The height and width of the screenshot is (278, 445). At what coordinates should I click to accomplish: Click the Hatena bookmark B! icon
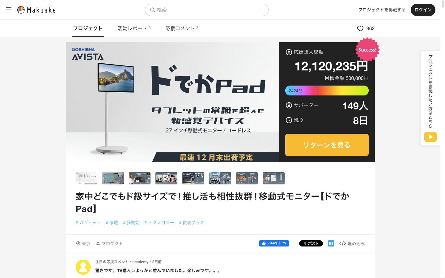coord(331,243)
